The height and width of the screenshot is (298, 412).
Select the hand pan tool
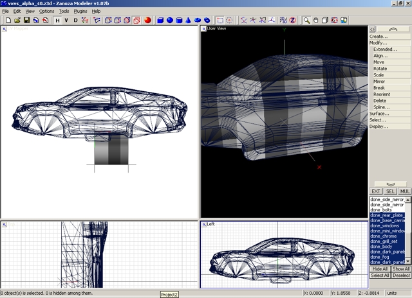[316, 21]
